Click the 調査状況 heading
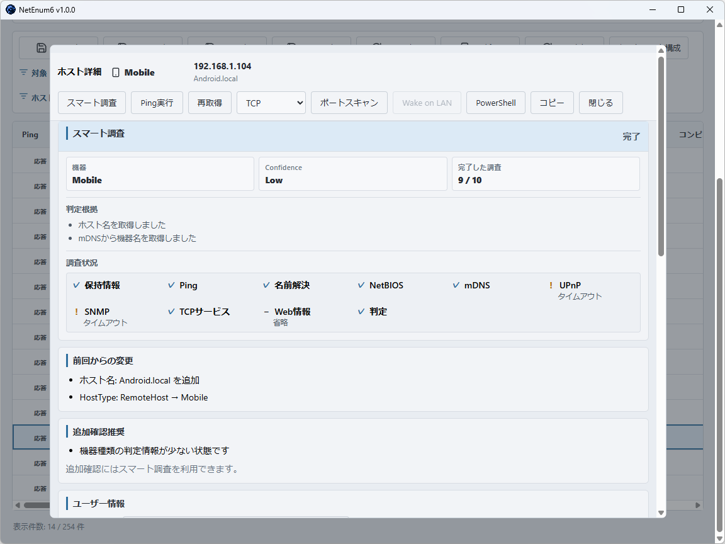The image size is (725, 544). 82,263
